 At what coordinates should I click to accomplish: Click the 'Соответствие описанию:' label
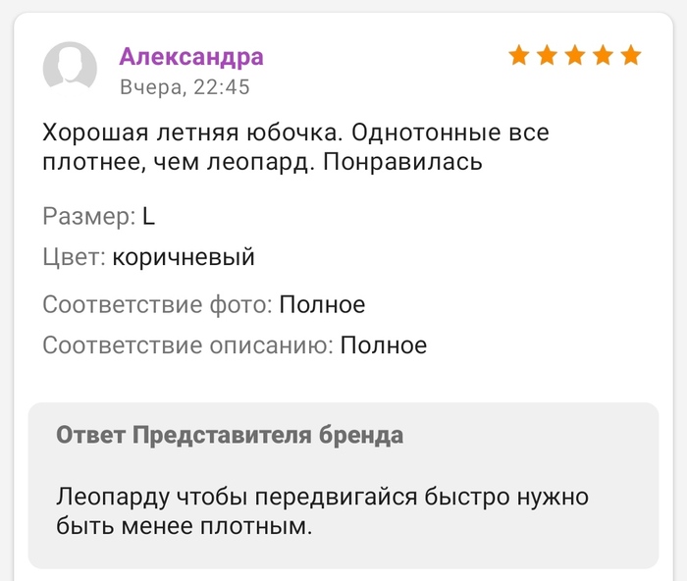tap(187, 345)
